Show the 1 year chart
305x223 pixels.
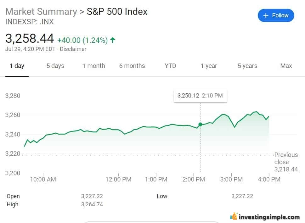coord(209,66)
